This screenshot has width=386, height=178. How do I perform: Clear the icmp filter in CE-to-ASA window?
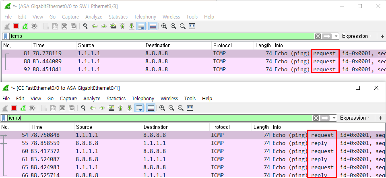tap(316, 118)
